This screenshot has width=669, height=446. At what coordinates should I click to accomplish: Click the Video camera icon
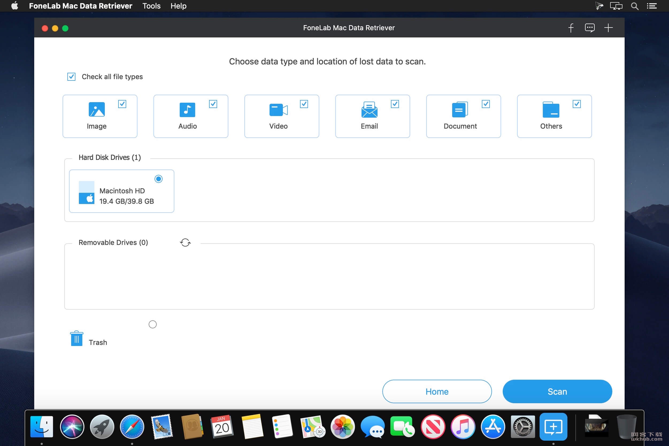tap(278, 110)
